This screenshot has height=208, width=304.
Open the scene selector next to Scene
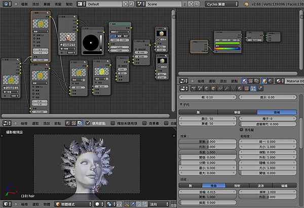click(x=141, y=4)
